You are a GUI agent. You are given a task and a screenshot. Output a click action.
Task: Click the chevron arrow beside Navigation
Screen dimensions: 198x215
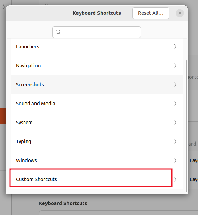[x=175, y=66]
